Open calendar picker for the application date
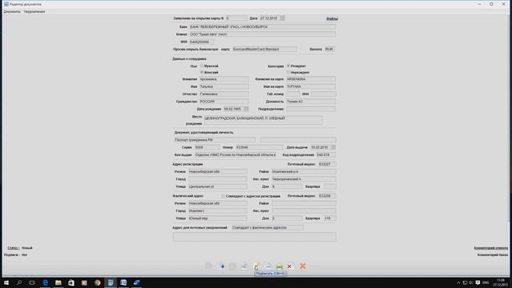 click(x=282, y=18)
